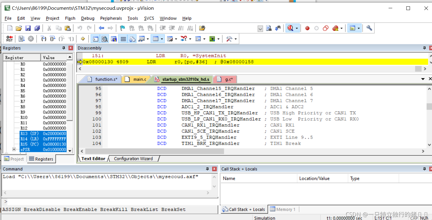Select the R13 (SP) register row
Image resolution: width=432 pixels, height=220 pixels.
coord(43,134)
